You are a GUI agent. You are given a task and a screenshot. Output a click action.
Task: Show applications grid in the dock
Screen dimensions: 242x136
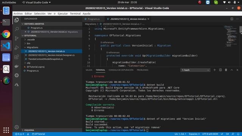[x=6, y=130]
